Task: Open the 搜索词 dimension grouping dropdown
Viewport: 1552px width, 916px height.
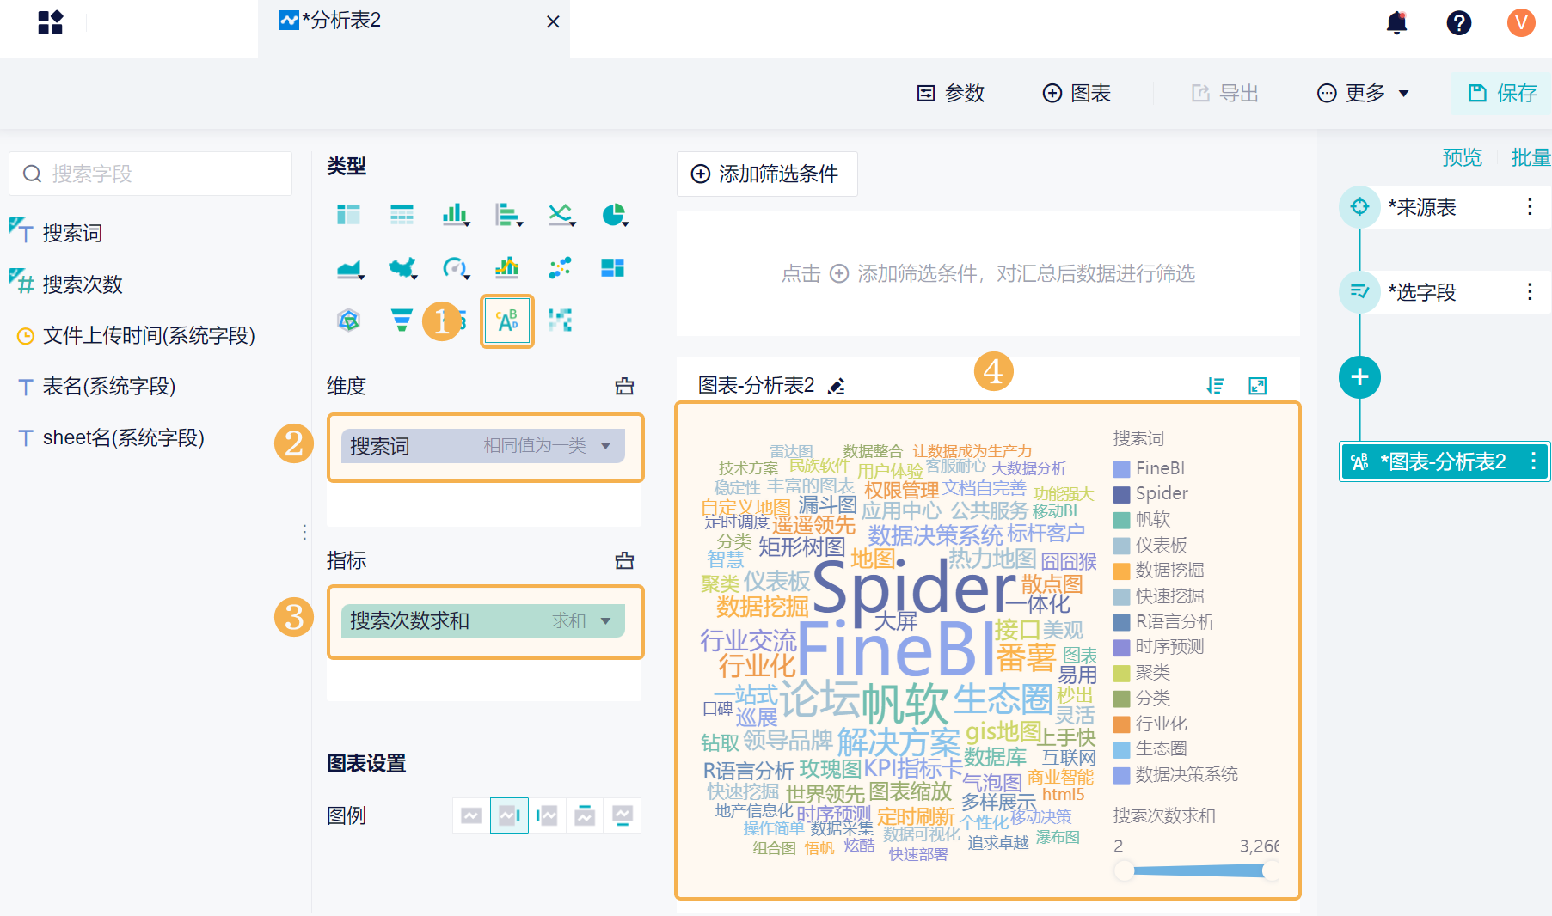Action: pyautogui.click(x=605, y=446)
